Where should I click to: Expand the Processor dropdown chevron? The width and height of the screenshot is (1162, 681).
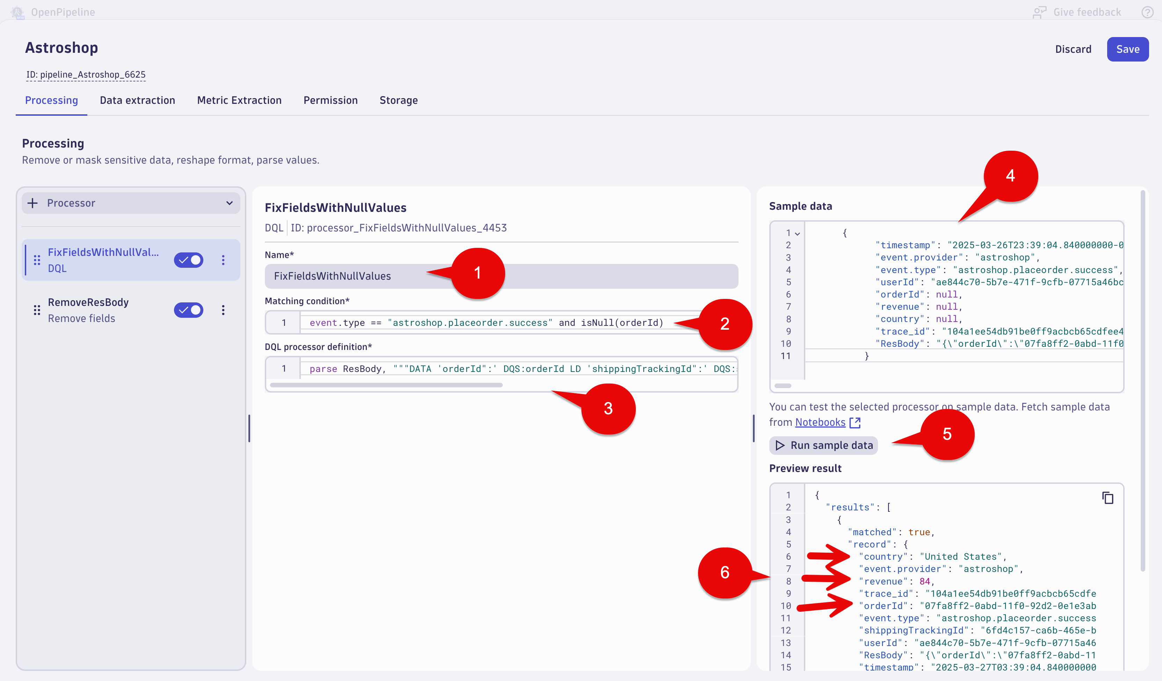pos(229,203)
